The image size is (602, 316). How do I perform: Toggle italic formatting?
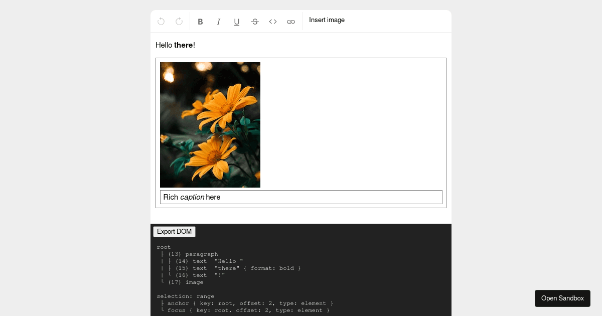(218, 22)
